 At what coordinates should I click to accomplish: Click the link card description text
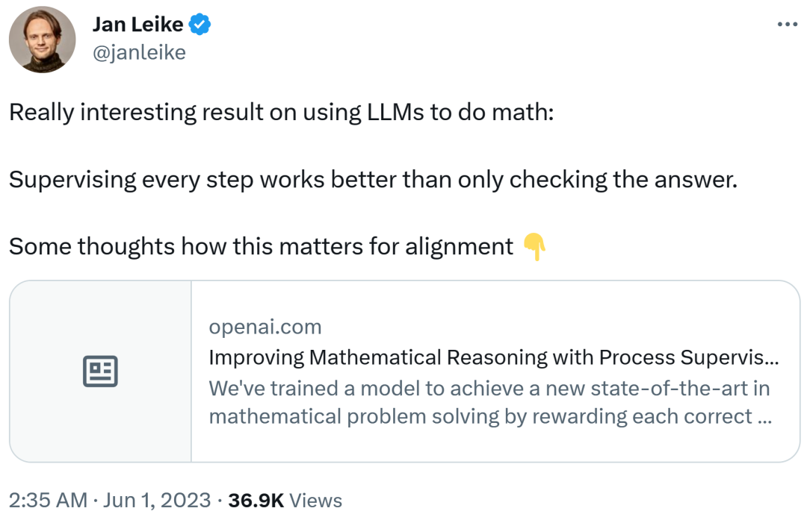point(489,402)
